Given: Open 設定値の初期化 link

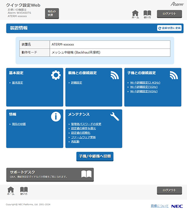Looking at the screenshot, I should coord(81,133).
